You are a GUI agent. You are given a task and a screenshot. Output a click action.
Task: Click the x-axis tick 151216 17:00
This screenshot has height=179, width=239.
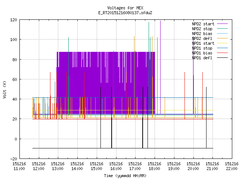pos(135,166)
